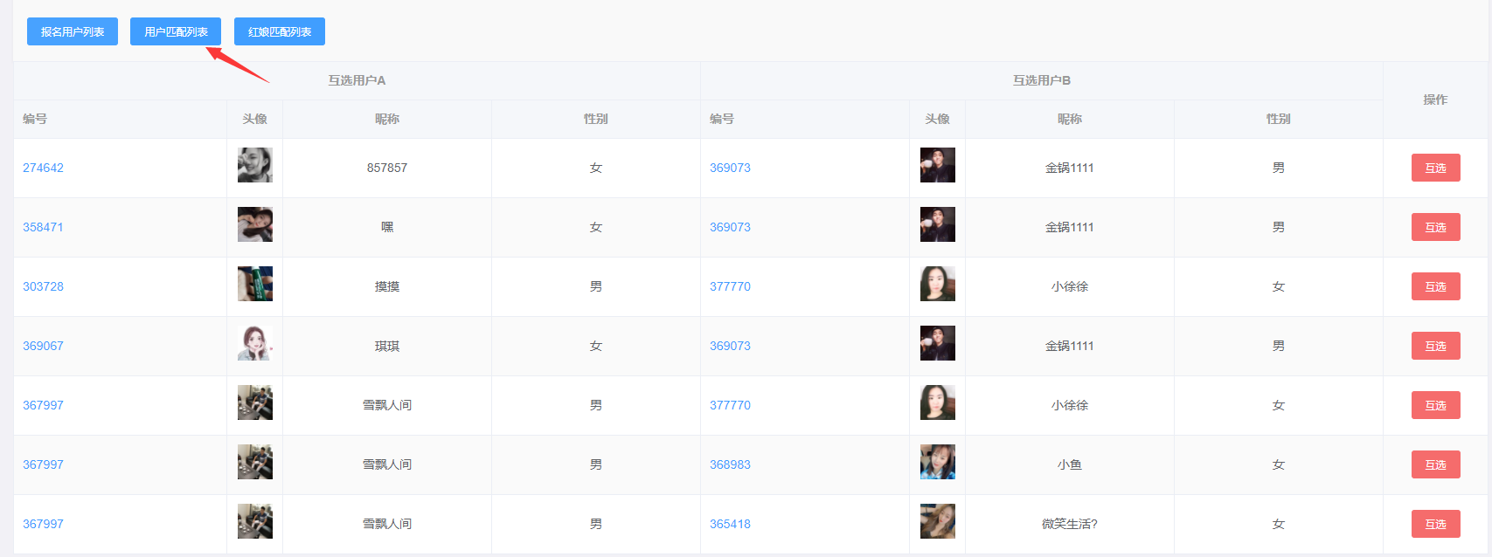Viewport: 1492px width, 557px height.
Task: View avatar of 小鱼
Action: (x=938, y=462)
